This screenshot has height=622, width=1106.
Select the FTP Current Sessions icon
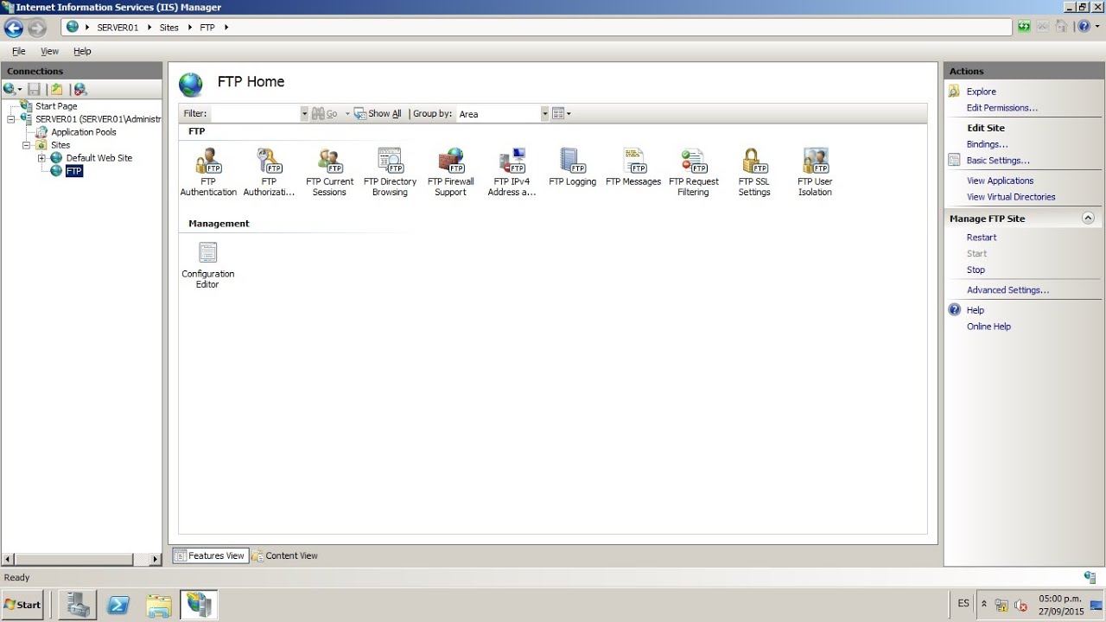coord(329,172)
